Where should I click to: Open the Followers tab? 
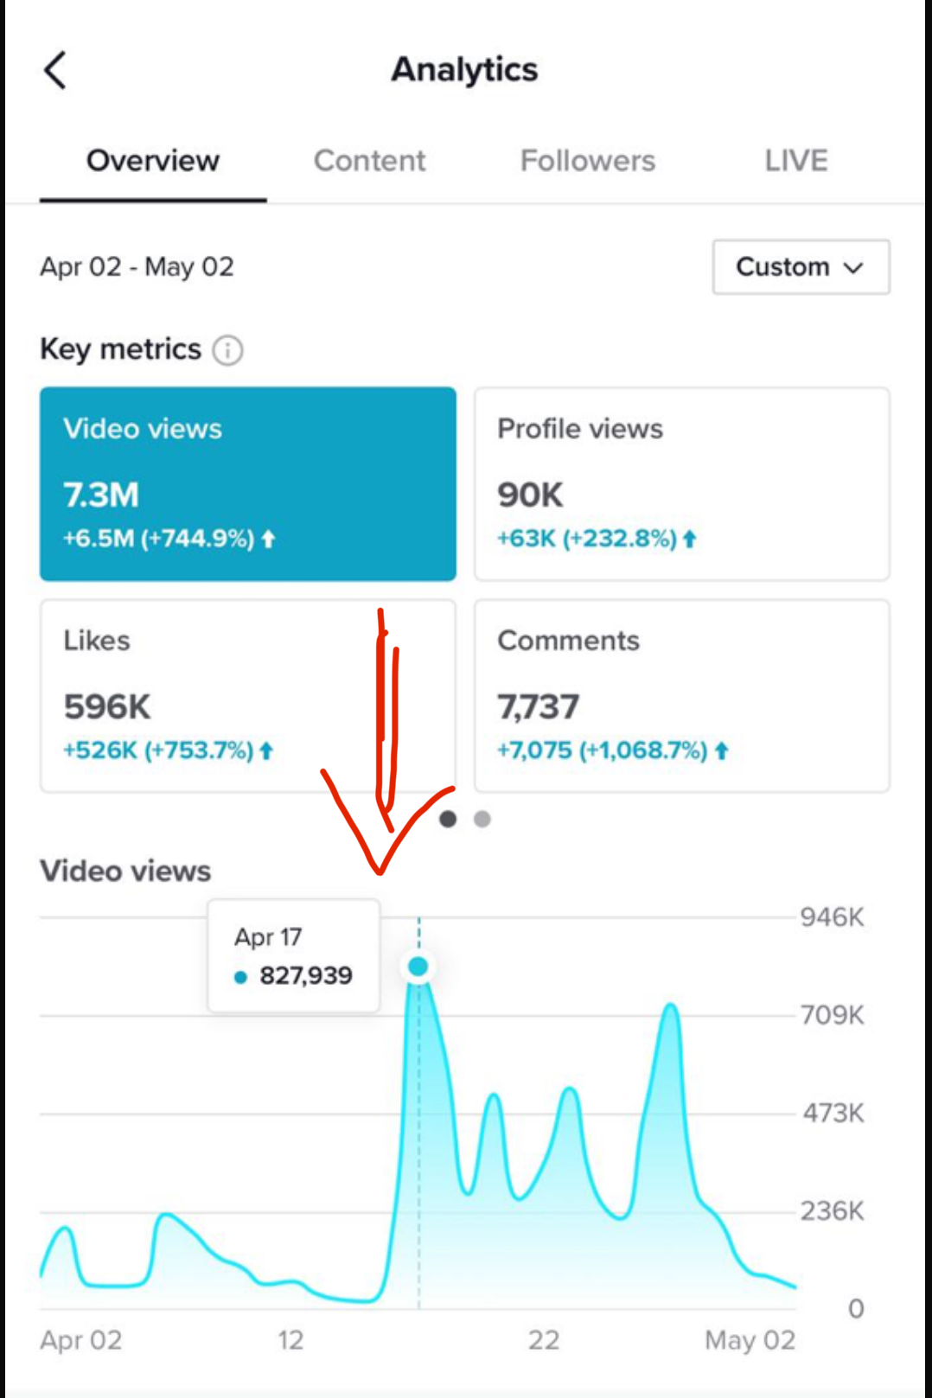[x=588, y=161]
